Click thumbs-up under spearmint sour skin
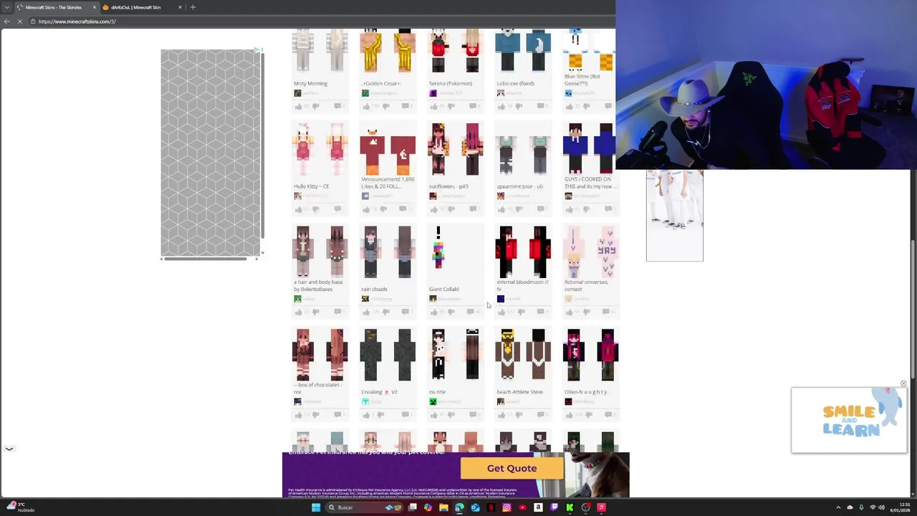Viewport: 917px width, 516px height. [501, 209]
